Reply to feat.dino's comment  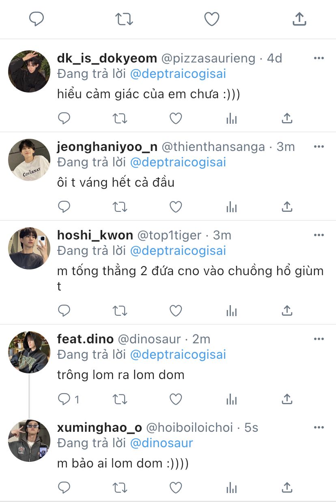click(x=65, y=399)
